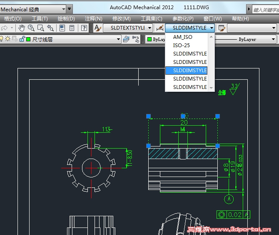The image size is (279, 235).
Task: Click the 全部 annotation text
Action: [222, 93]
